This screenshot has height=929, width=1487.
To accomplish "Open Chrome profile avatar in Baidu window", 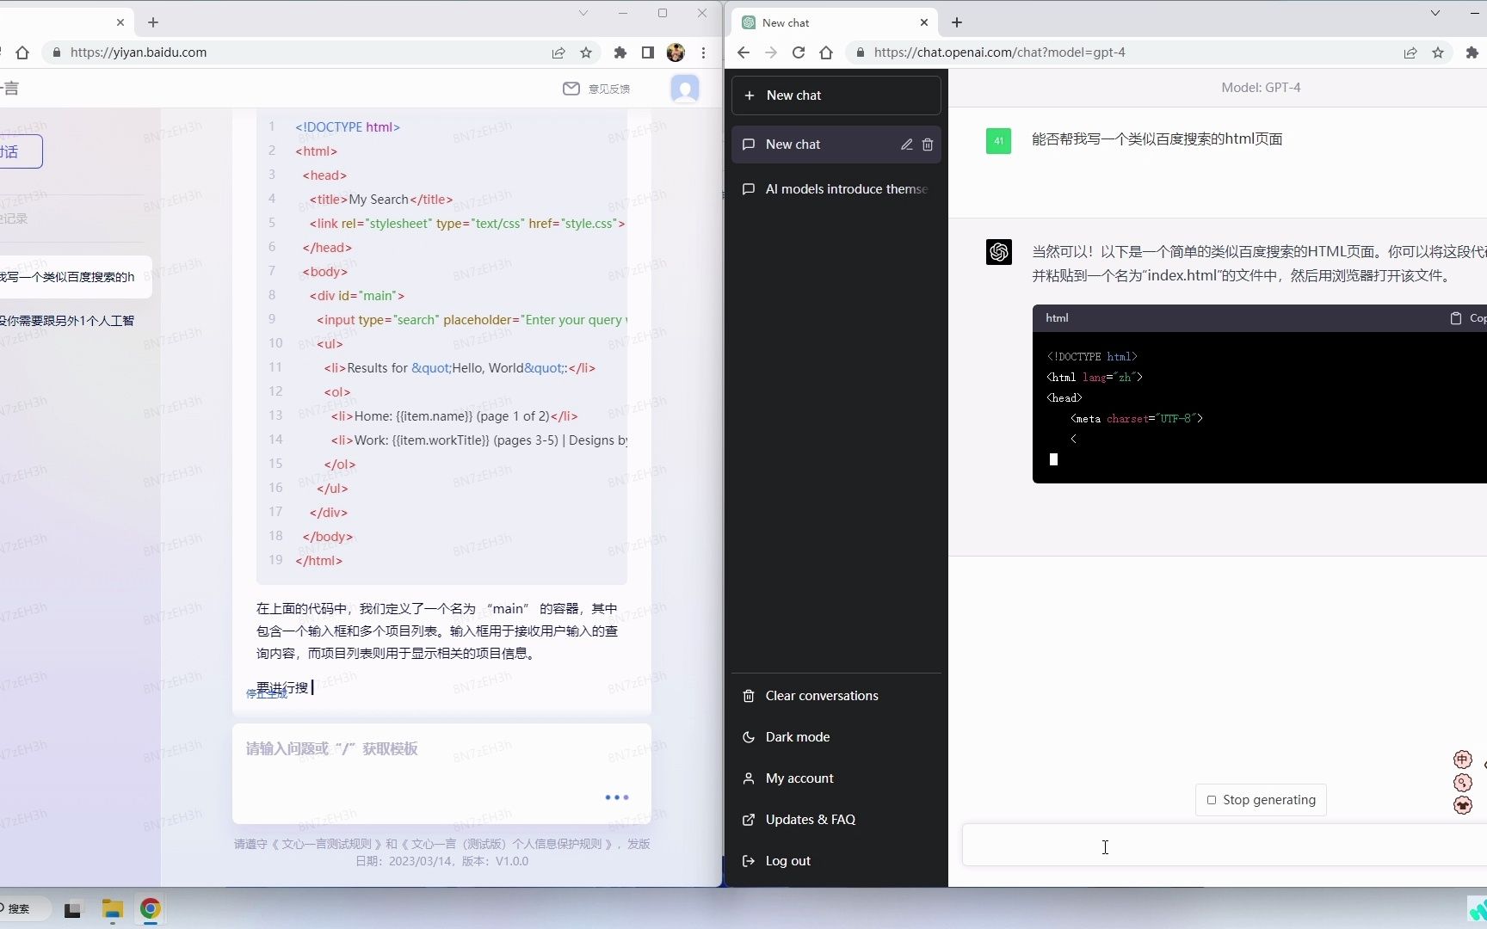I will [x=676, y=52].
